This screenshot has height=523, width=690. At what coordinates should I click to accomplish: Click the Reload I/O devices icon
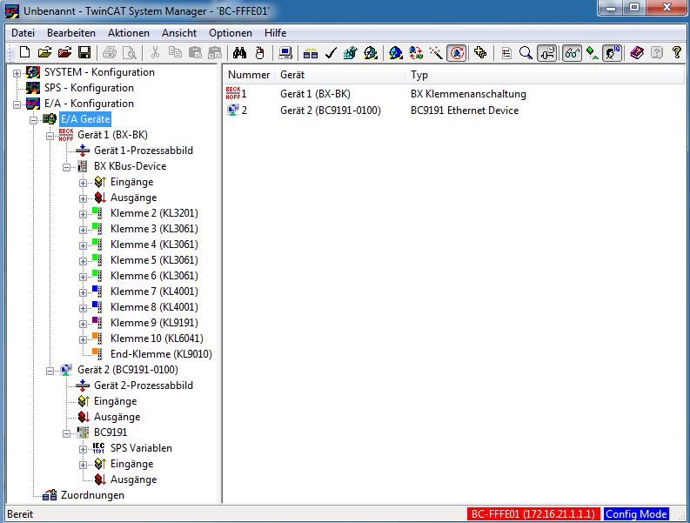[415, 53]
